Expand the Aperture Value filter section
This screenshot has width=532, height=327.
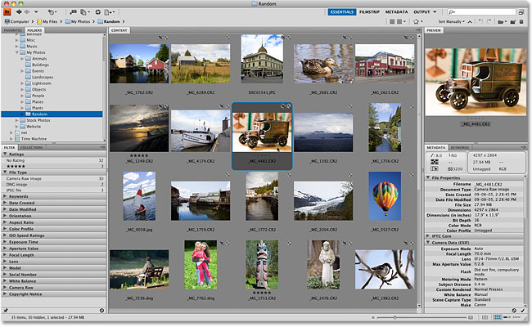tap(5, 249)
